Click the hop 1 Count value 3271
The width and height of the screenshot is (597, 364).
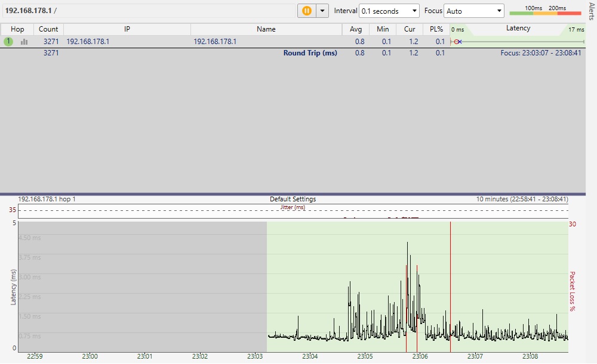tap(51, 42)
